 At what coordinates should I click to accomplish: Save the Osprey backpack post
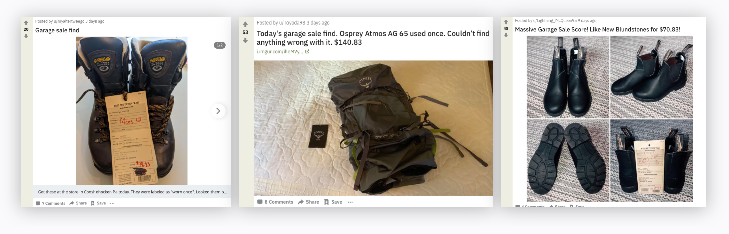pyautogui.click(x=333, y=202)
